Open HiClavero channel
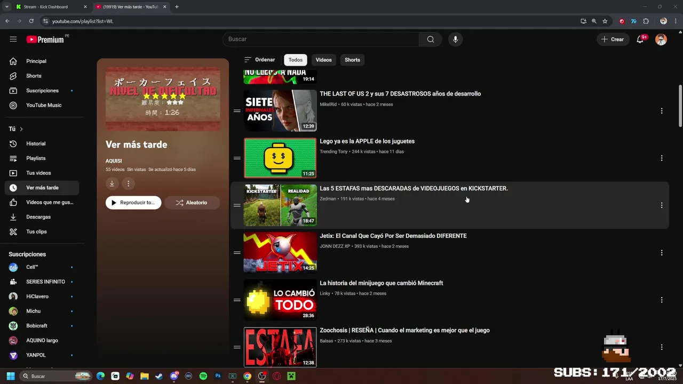The width and height of the screenshot is (683, 384). pyautogui.click(x=42, y=297)
